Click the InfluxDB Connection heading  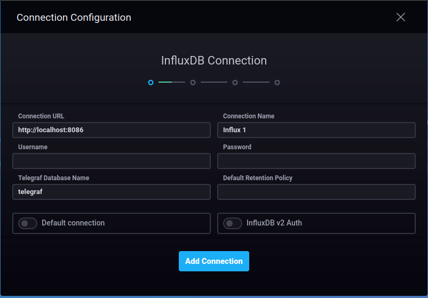tap(214, 61)
